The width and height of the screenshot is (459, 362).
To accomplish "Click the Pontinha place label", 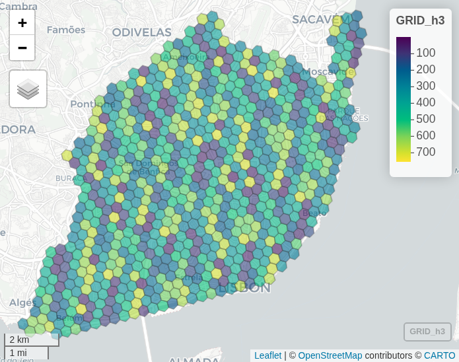I will pyautogui.click(x=92, y=104).
